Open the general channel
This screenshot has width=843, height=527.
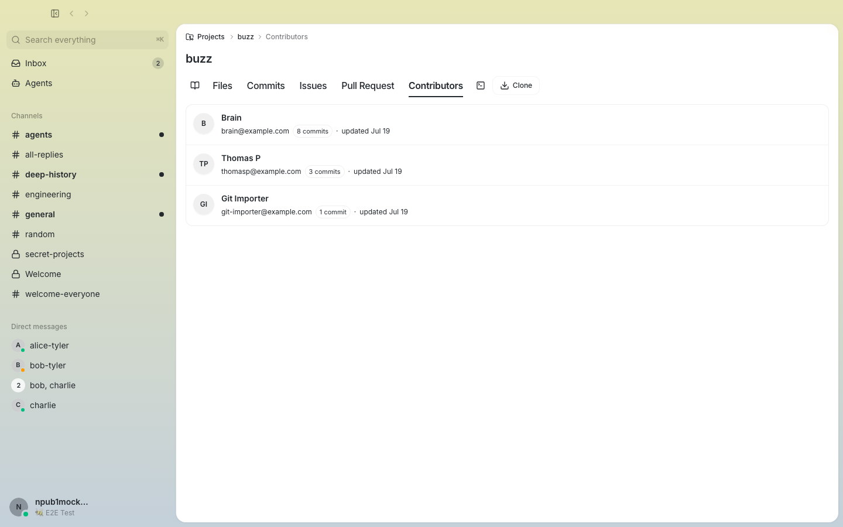click(x=87, y=214)
